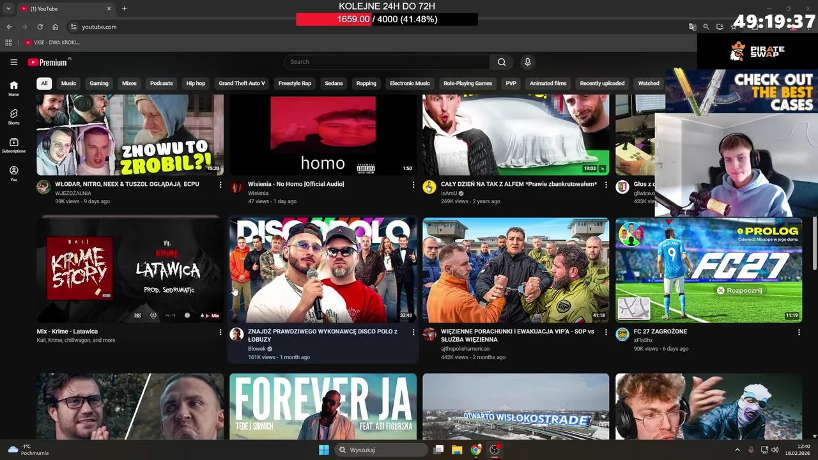Viewport: 818px width, 460px height.
Task: Open File Explorer from taskbar
Action: pos(457,450)
